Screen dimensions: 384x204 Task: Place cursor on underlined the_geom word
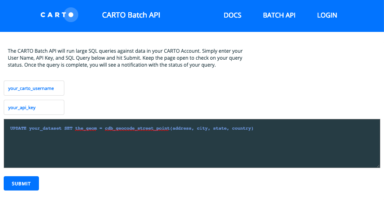pyautogui.click(x=86, y=128)
